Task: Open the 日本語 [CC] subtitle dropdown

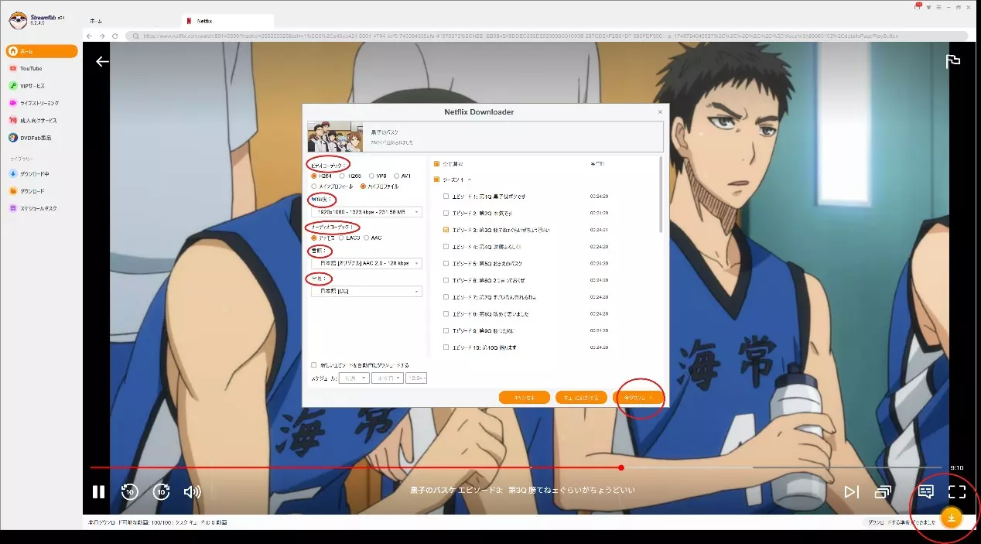Action: pos(366,292)
